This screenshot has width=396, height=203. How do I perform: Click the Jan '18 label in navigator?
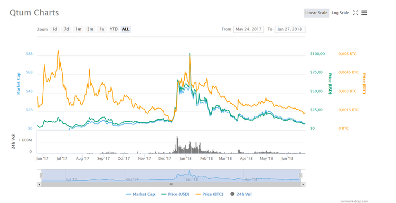[192, 180]
